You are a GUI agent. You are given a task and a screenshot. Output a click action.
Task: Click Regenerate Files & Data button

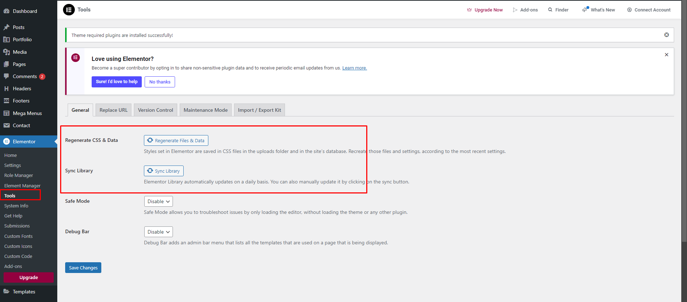[x=176, y=140]
